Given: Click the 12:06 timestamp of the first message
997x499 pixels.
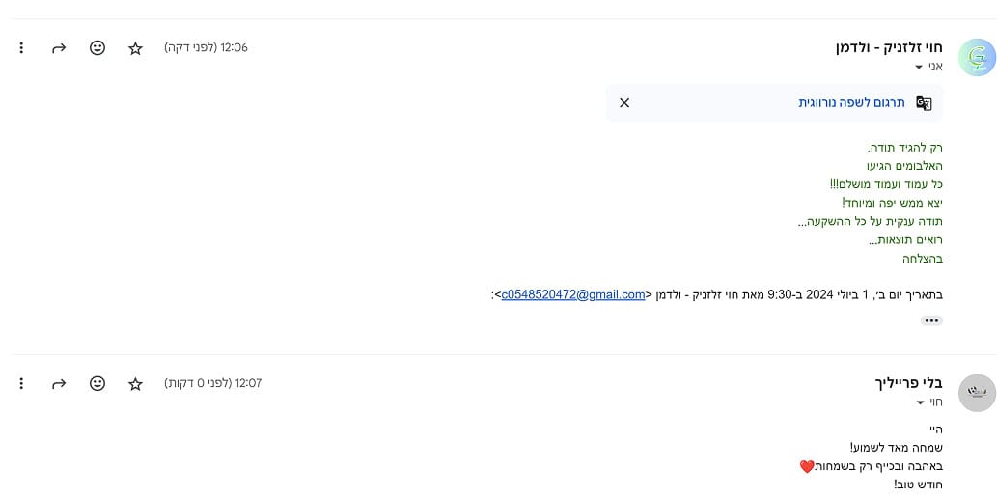Looking at the screenshot, I should click(235, 47).
